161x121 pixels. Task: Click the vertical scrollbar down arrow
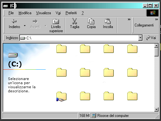point(156,110)
